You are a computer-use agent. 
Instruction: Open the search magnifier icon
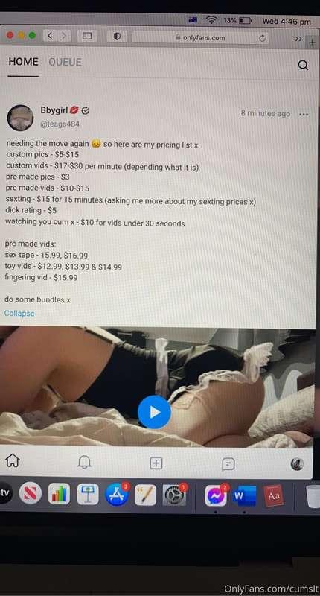point(303,66)
